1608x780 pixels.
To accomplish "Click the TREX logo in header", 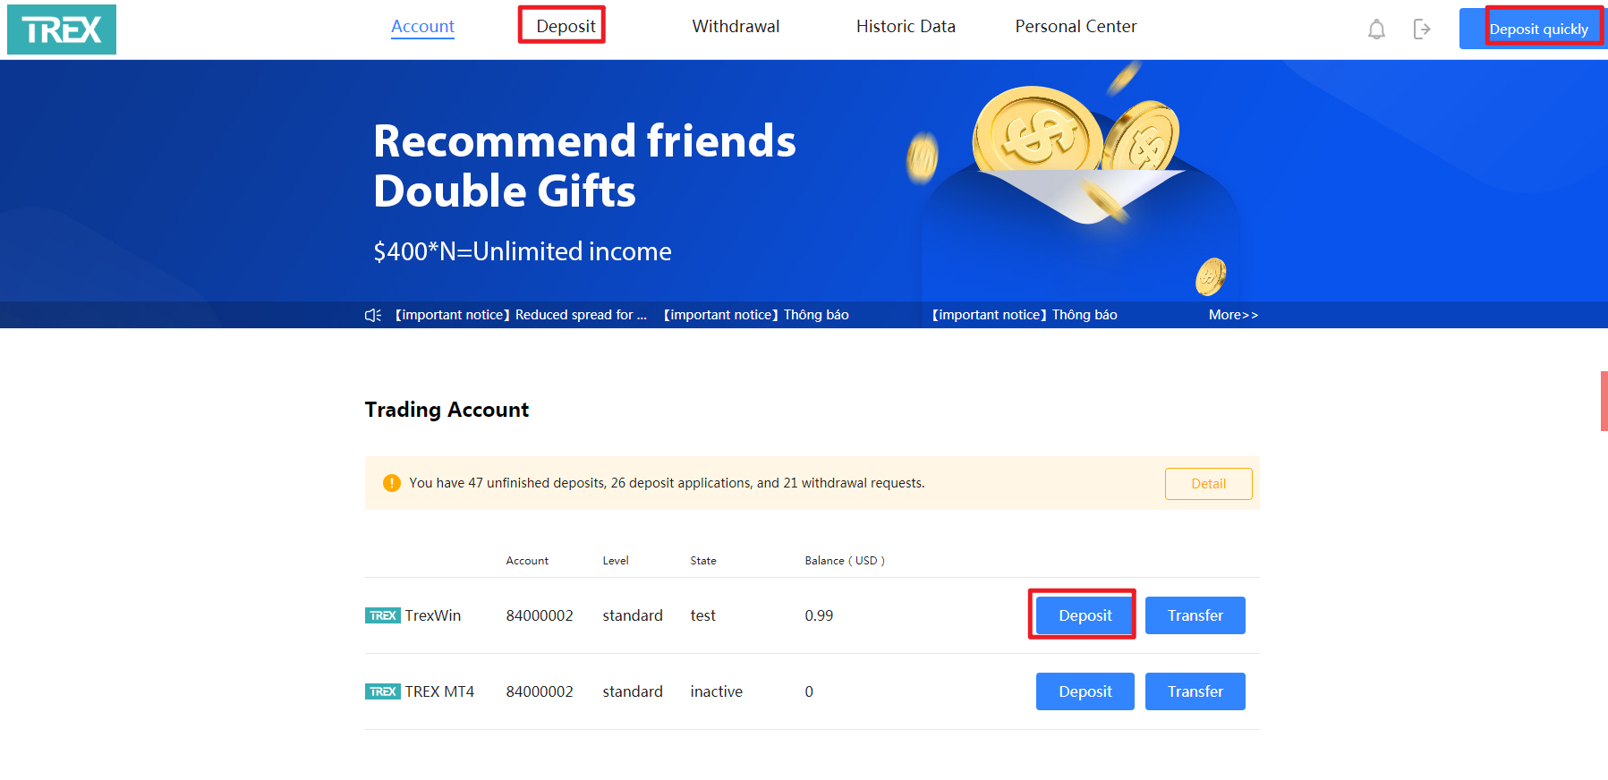I will (x=62, y=30).
